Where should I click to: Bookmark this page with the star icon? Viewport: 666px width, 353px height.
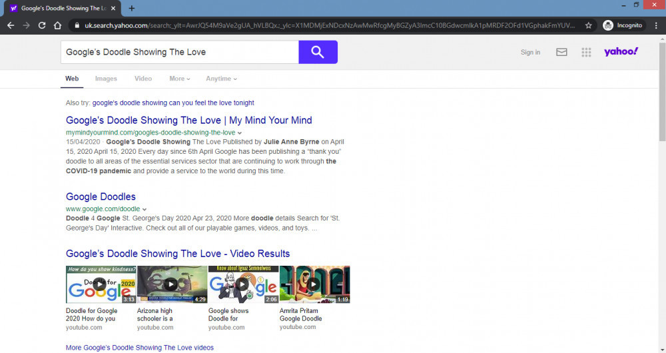(588, 25)
